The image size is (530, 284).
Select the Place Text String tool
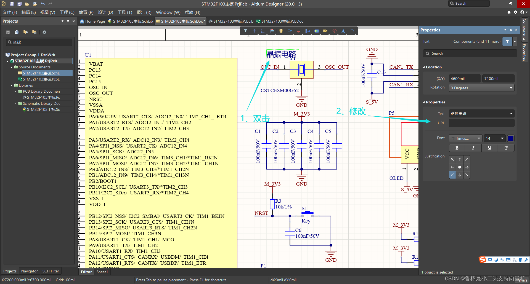coord(343,31)
